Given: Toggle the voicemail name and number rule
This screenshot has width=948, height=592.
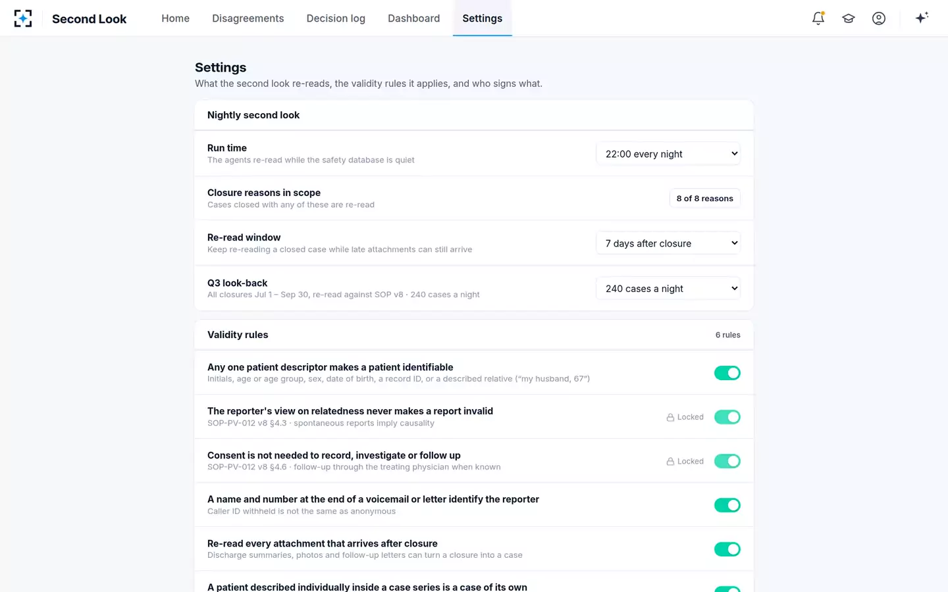Looking at the screenshot, I should [727, 505].
